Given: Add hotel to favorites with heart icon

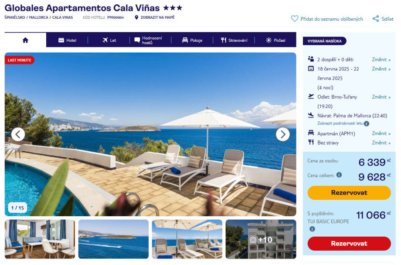Looking at the screenshot, I should (x=295, y=19).
